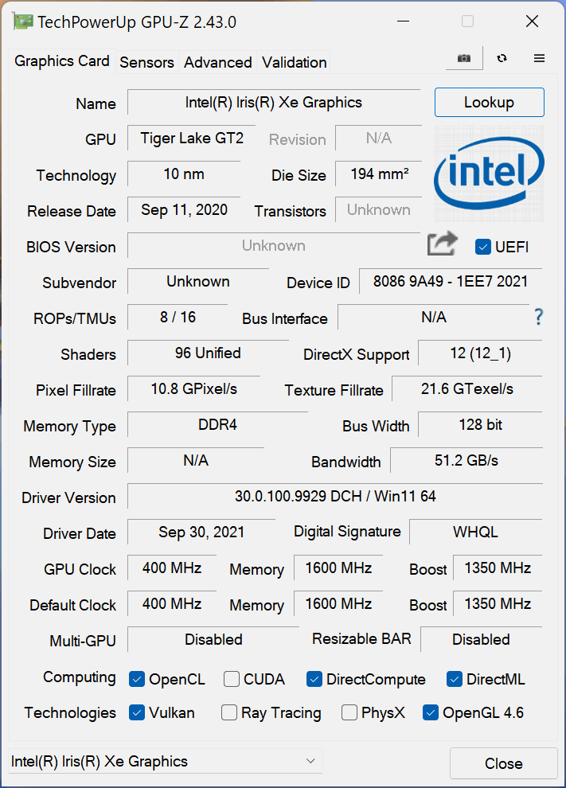
Task: Click the ROPs/TMUs field 8 / 16
Action: coord(178,317)
